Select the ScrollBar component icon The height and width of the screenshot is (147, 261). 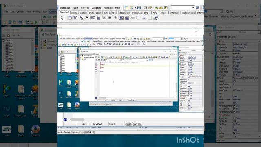[133, 18]
